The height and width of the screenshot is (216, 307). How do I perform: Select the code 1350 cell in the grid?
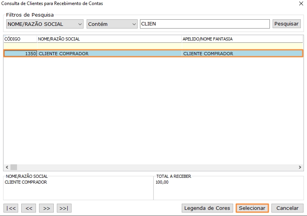(x=20, y=54)
